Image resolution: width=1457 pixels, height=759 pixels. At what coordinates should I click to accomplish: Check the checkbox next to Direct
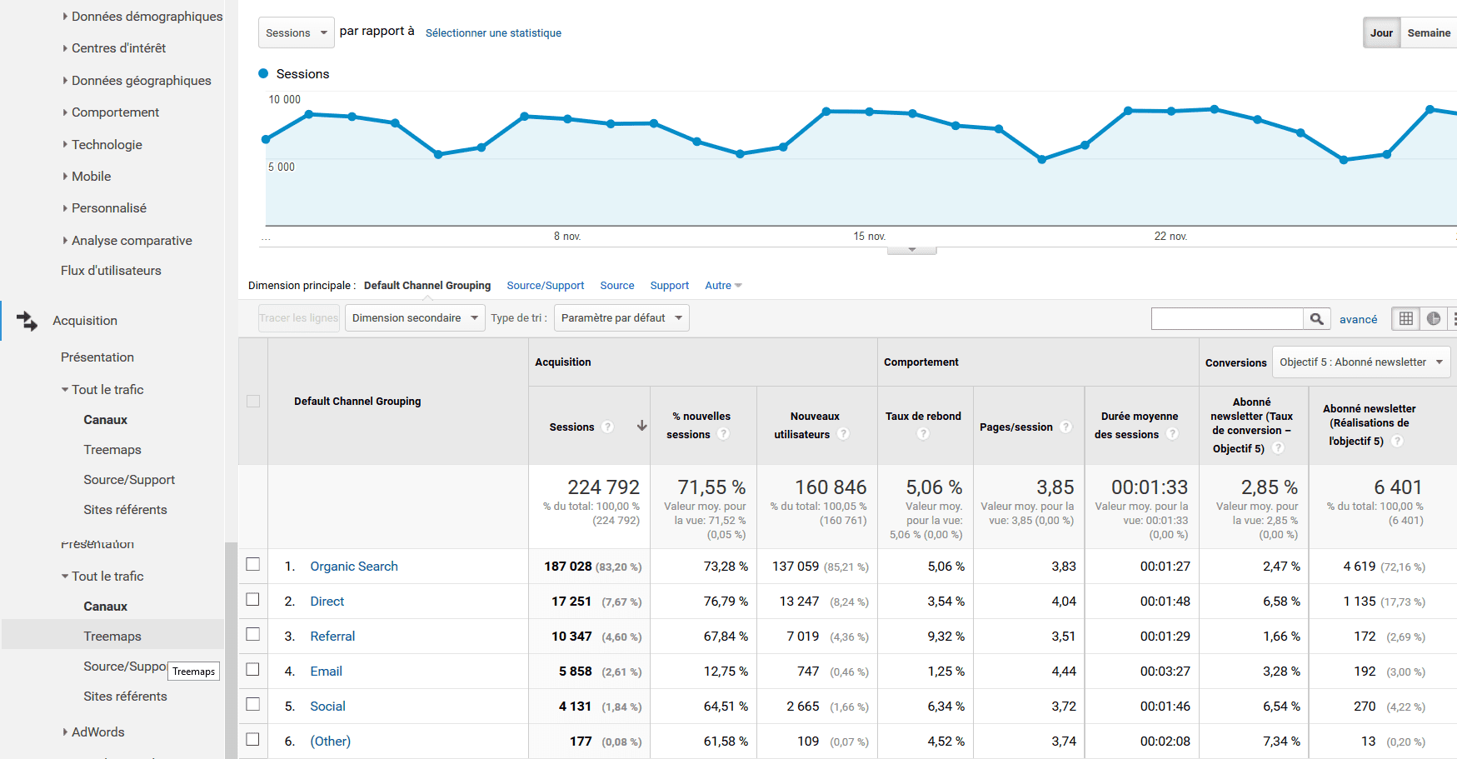click(x=252, y=599)
